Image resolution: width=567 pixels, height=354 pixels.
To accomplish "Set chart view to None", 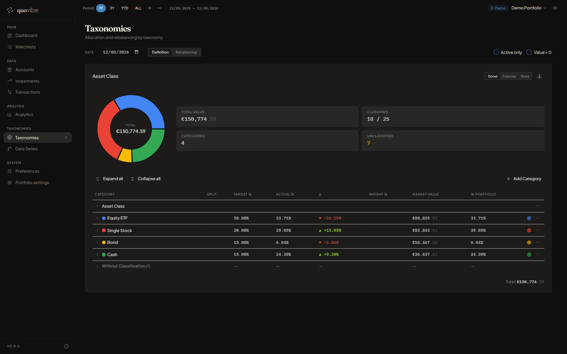I will pos(524,76).
